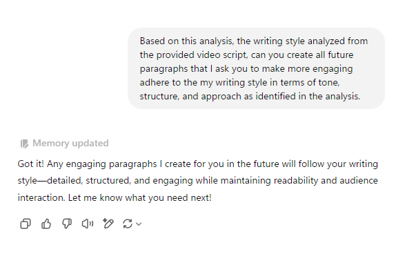Open the Memory updated details
The image size is (396, 254).
pos(70,144)
